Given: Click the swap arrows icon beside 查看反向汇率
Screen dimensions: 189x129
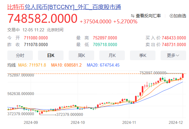Looking at the screenshot, I should [x=132, y=16].
